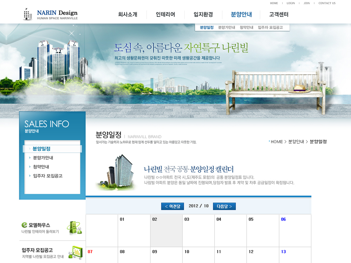Click the 입주자 모집공고 chart icon
This screenshot has height=263, width=351.
(x=75, y=252)
